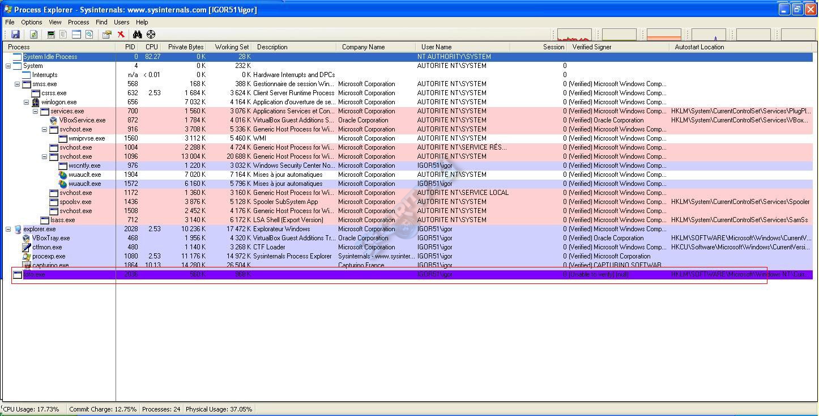Screen dimensions: 819x416
Task: Sort by the Private Bytes column header
Action: [x=185, y=47]
